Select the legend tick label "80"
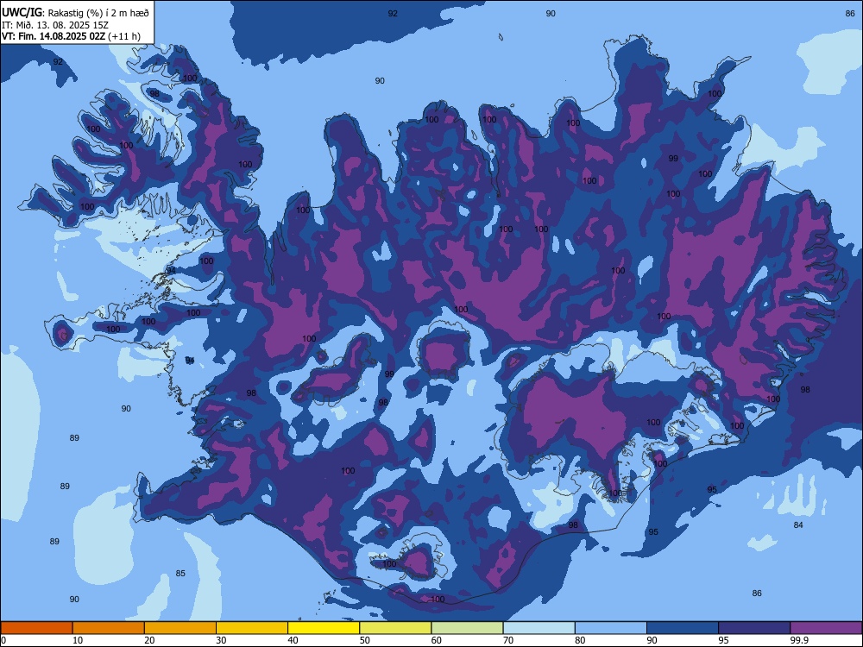Screen dimensions: 863x647 (x=580, y=640)
